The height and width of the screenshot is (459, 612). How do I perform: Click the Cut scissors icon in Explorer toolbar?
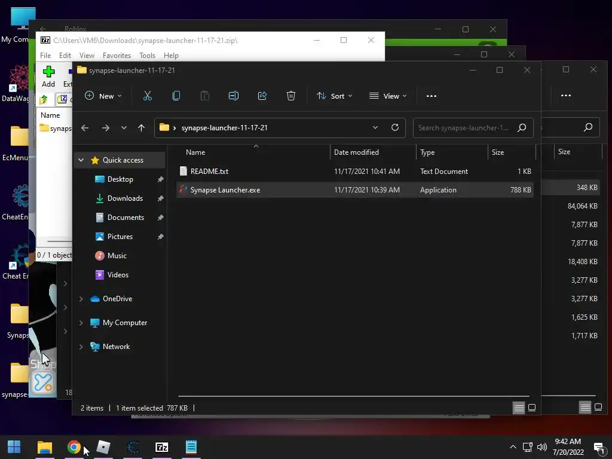(148, 96)
